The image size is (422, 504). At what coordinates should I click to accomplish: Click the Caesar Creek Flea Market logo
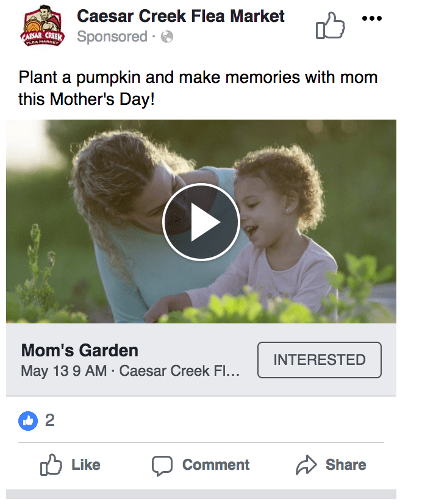(43, 27)
